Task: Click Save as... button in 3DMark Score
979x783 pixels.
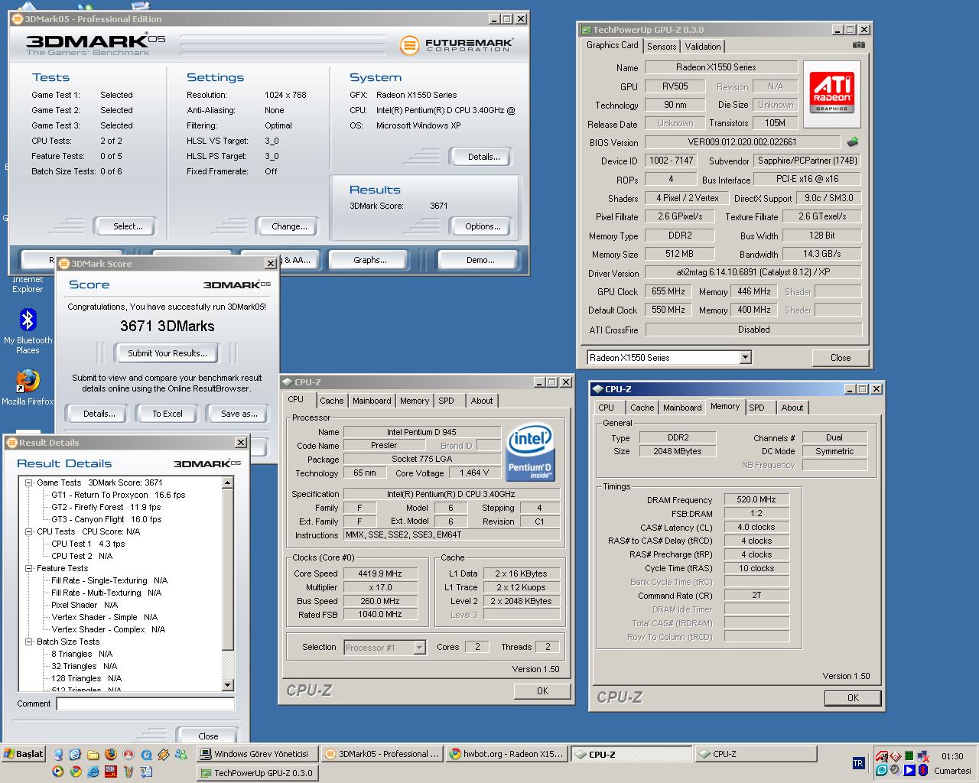Action: coord(239,414)
